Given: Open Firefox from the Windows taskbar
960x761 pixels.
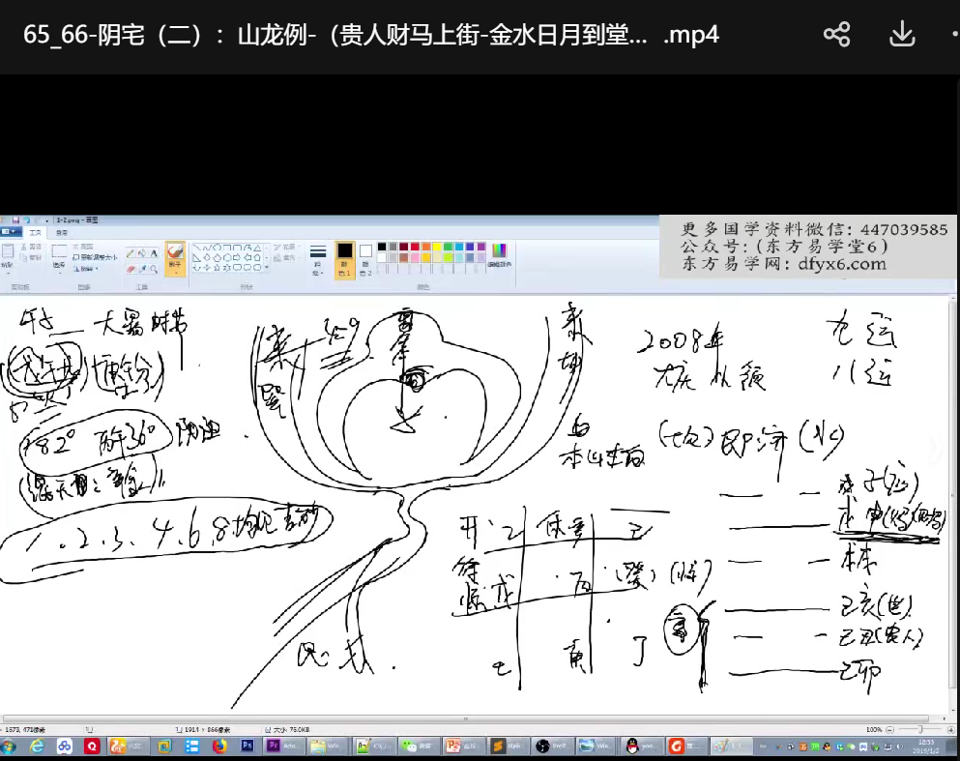Looking at the screenshot, I should pyautogui.click(x=218, y=746).
